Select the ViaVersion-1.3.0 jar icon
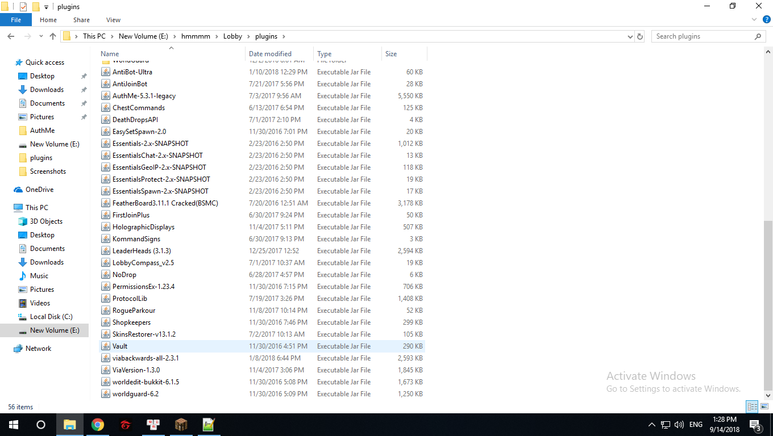 pyautogui.click(x=106, y=370)
